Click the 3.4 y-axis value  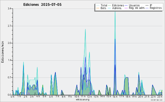tap(10, 9)
